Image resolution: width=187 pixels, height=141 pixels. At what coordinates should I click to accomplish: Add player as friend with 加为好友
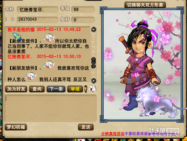pyautogui.click(x=16, y=89)
